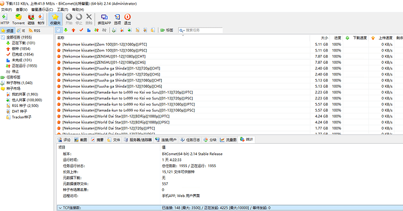Open the Comet Passport (彗星通行证) menu
Screen dimensions: 403x211
[x=42, y=9]
